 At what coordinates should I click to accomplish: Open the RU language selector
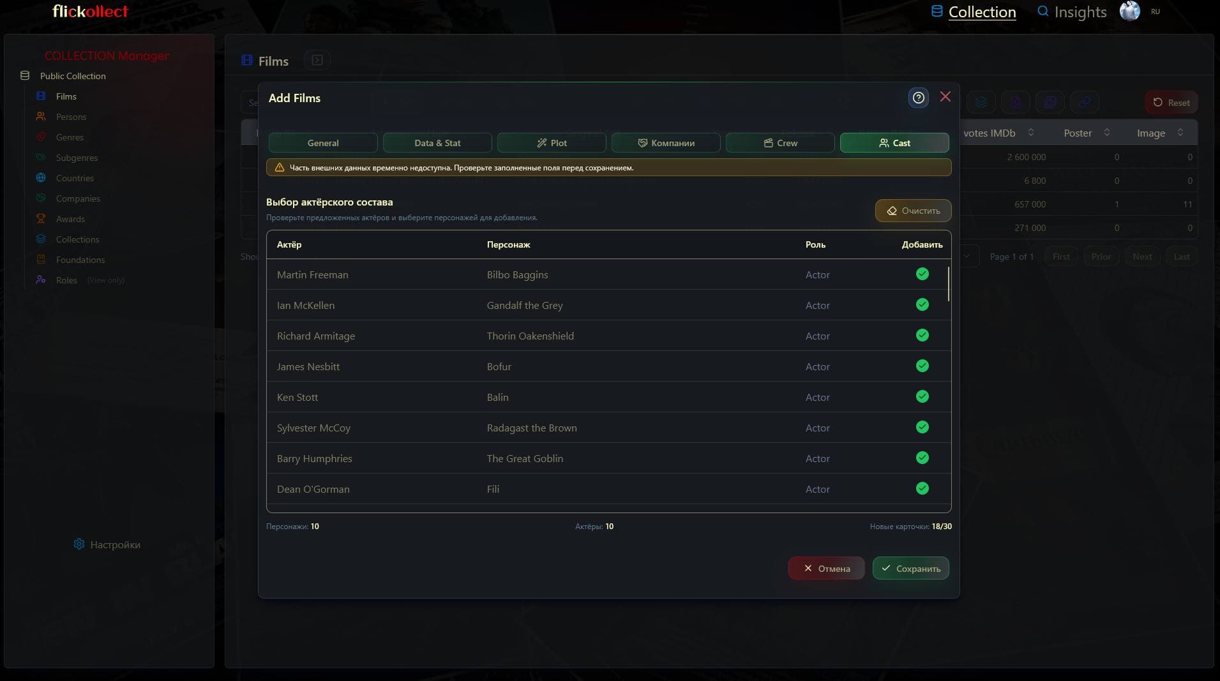(1156, 11)
